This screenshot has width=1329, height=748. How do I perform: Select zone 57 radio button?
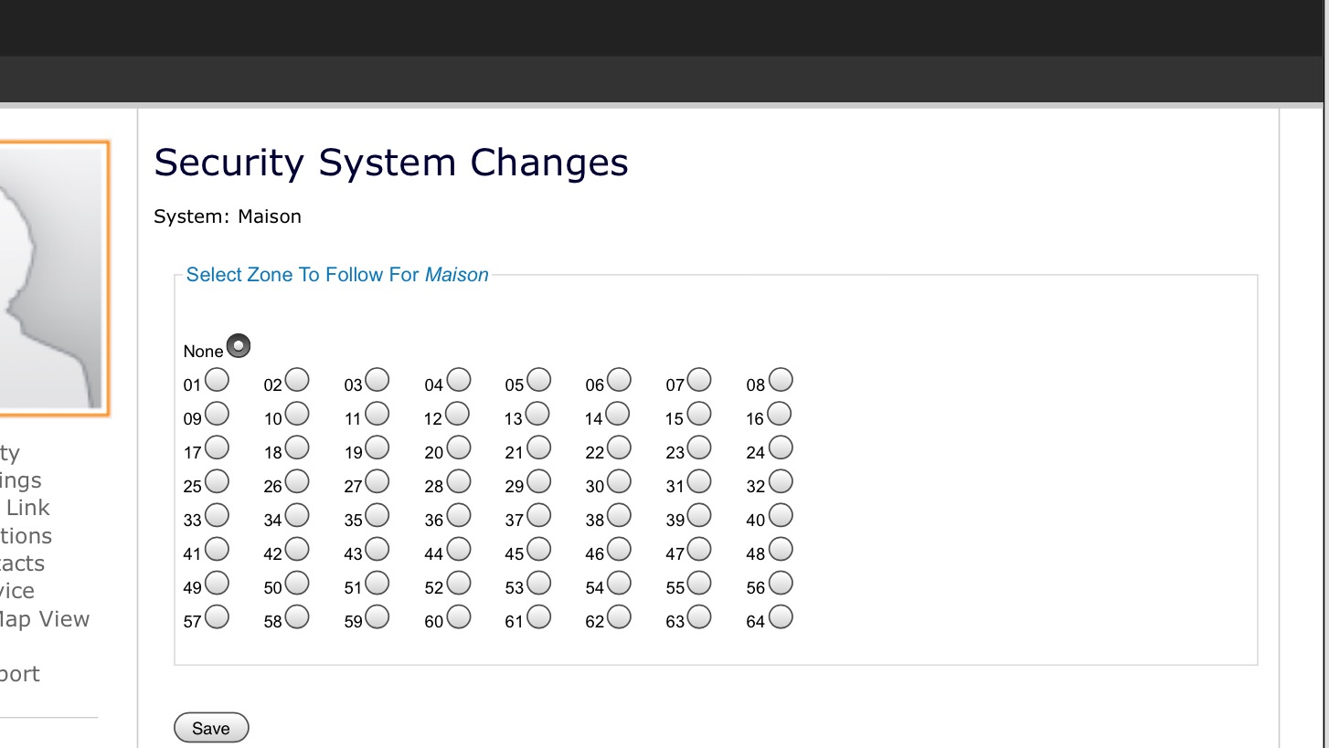tap(217, 617)
